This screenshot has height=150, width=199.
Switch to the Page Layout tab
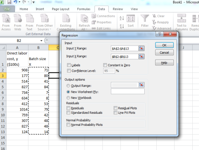click(60, 9)
